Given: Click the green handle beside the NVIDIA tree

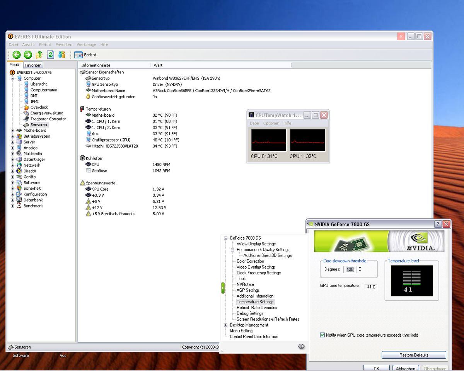Looking at the screenshot, I should point(223,288).
